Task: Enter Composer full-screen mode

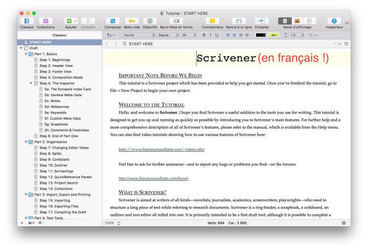Action: [x=113, y=20]
